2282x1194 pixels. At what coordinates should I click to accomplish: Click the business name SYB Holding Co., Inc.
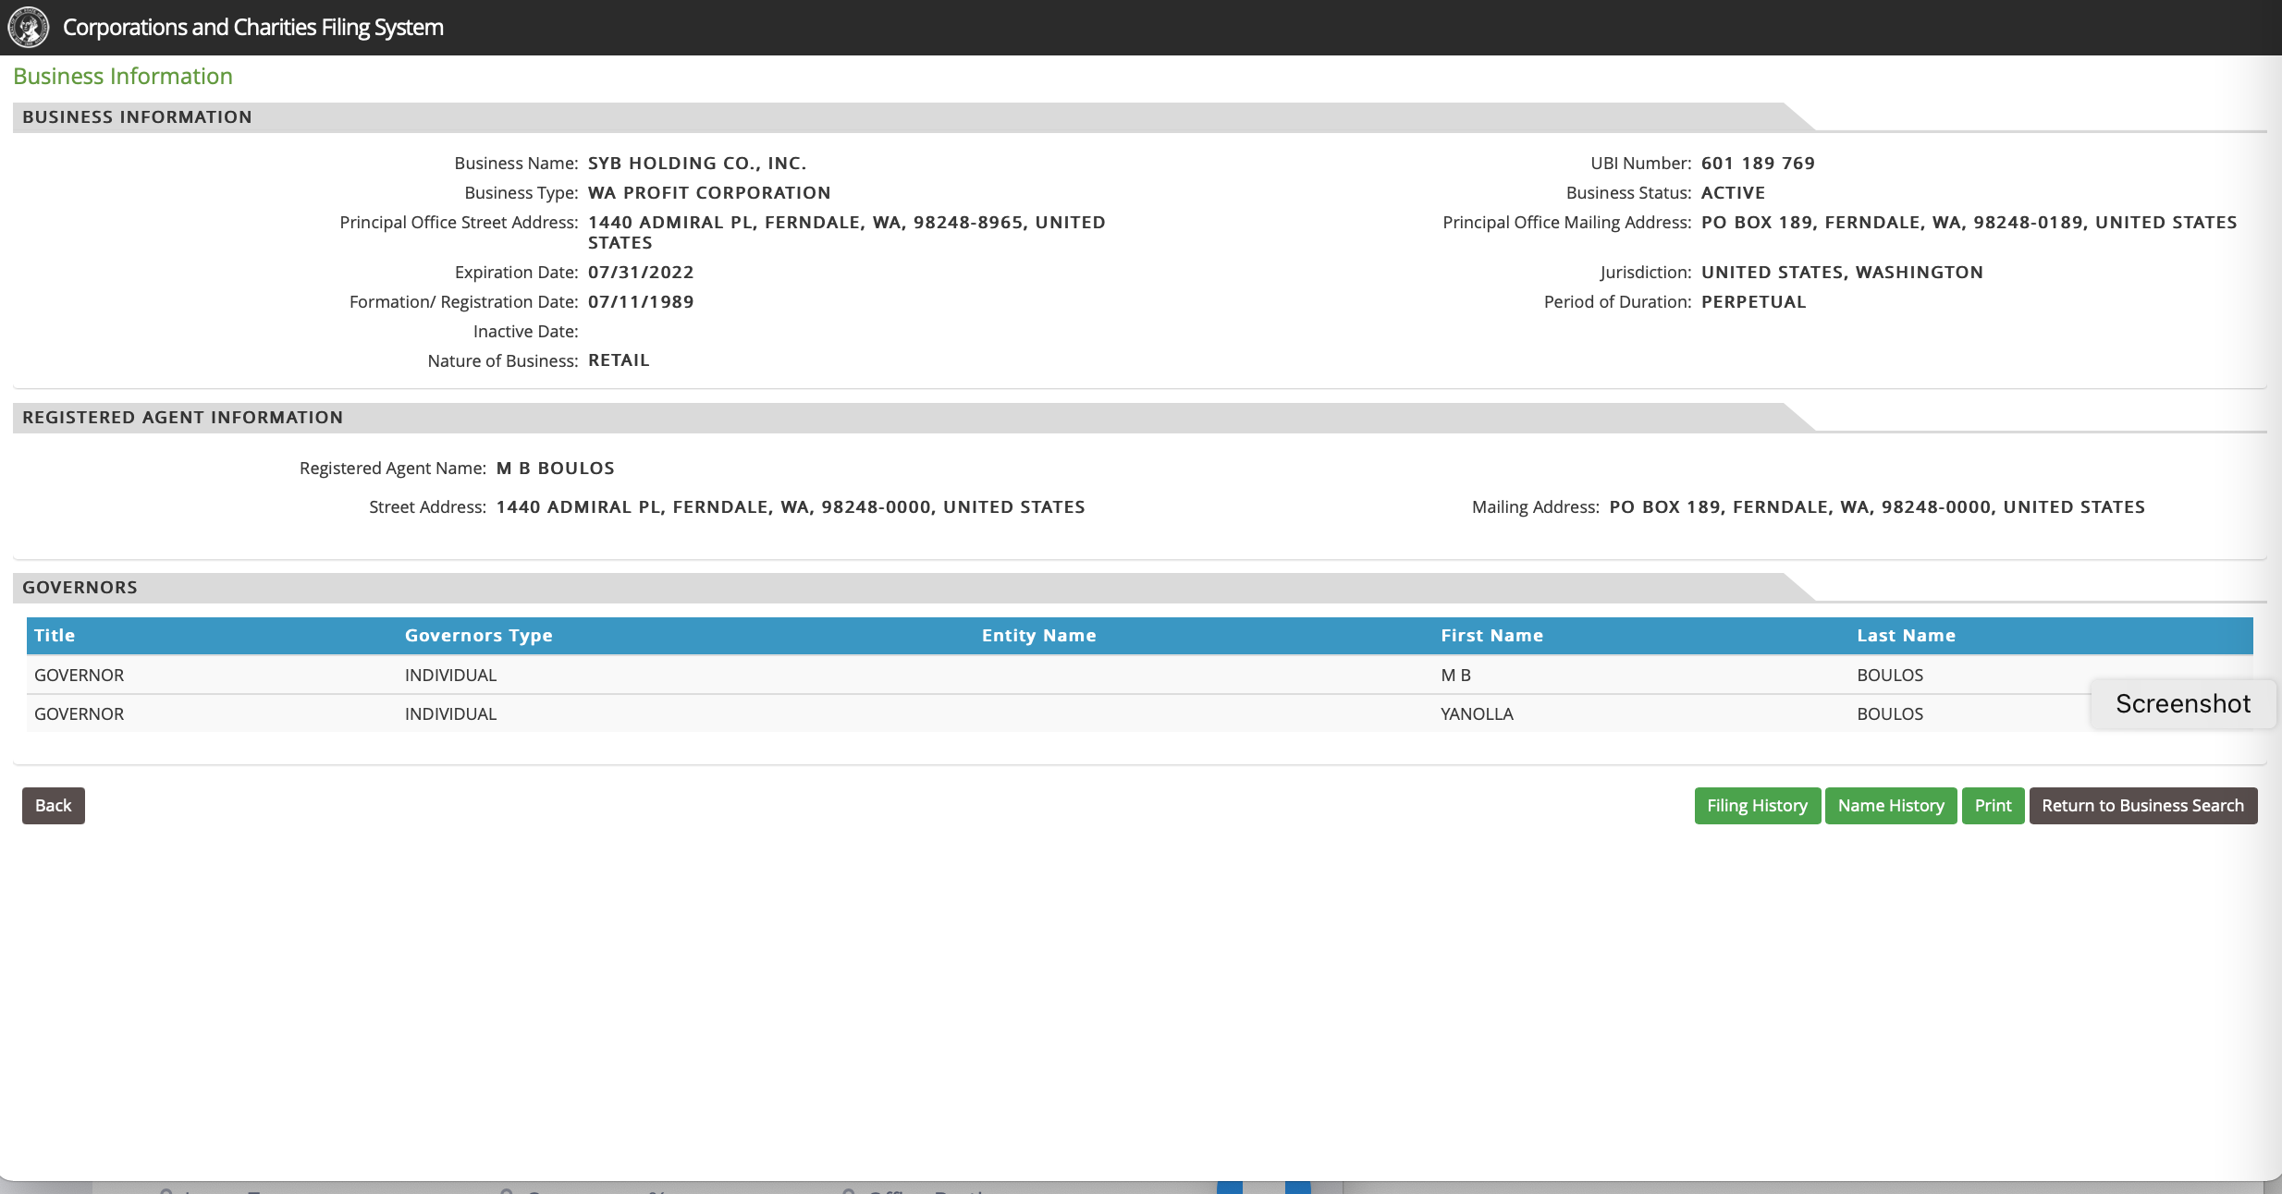pos(697,164)
